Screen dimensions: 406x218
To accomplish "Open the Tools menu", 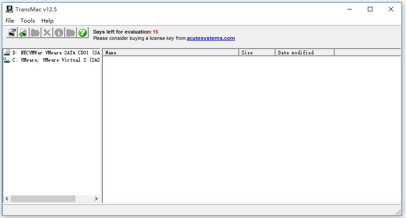I will (28, 21).
